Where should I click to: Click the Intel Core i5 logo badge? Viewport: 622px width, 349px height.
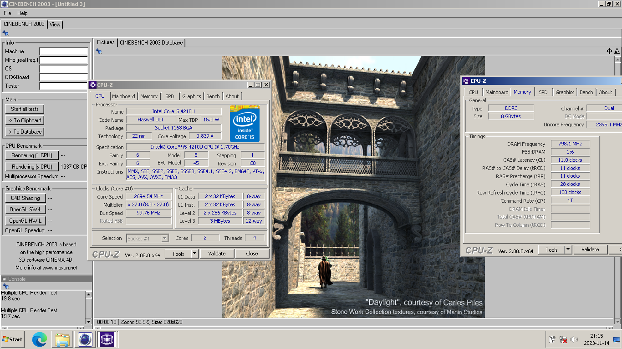click(x=245, y=124)
